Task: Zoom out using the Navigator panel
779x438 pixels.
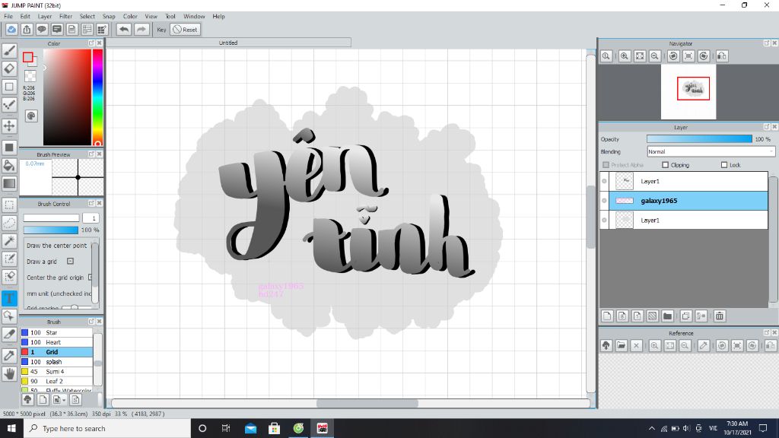Action: pos(655,56)
